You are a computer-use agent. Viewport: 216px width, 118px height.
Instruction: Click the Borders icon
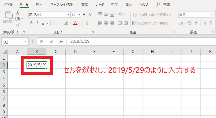coord(55,23)
